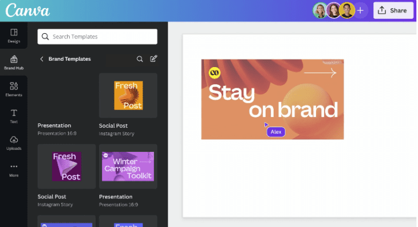Select the Winter Campaign Toolkit template
This screenshot has height=227, width=418.
tap(128, 166)
